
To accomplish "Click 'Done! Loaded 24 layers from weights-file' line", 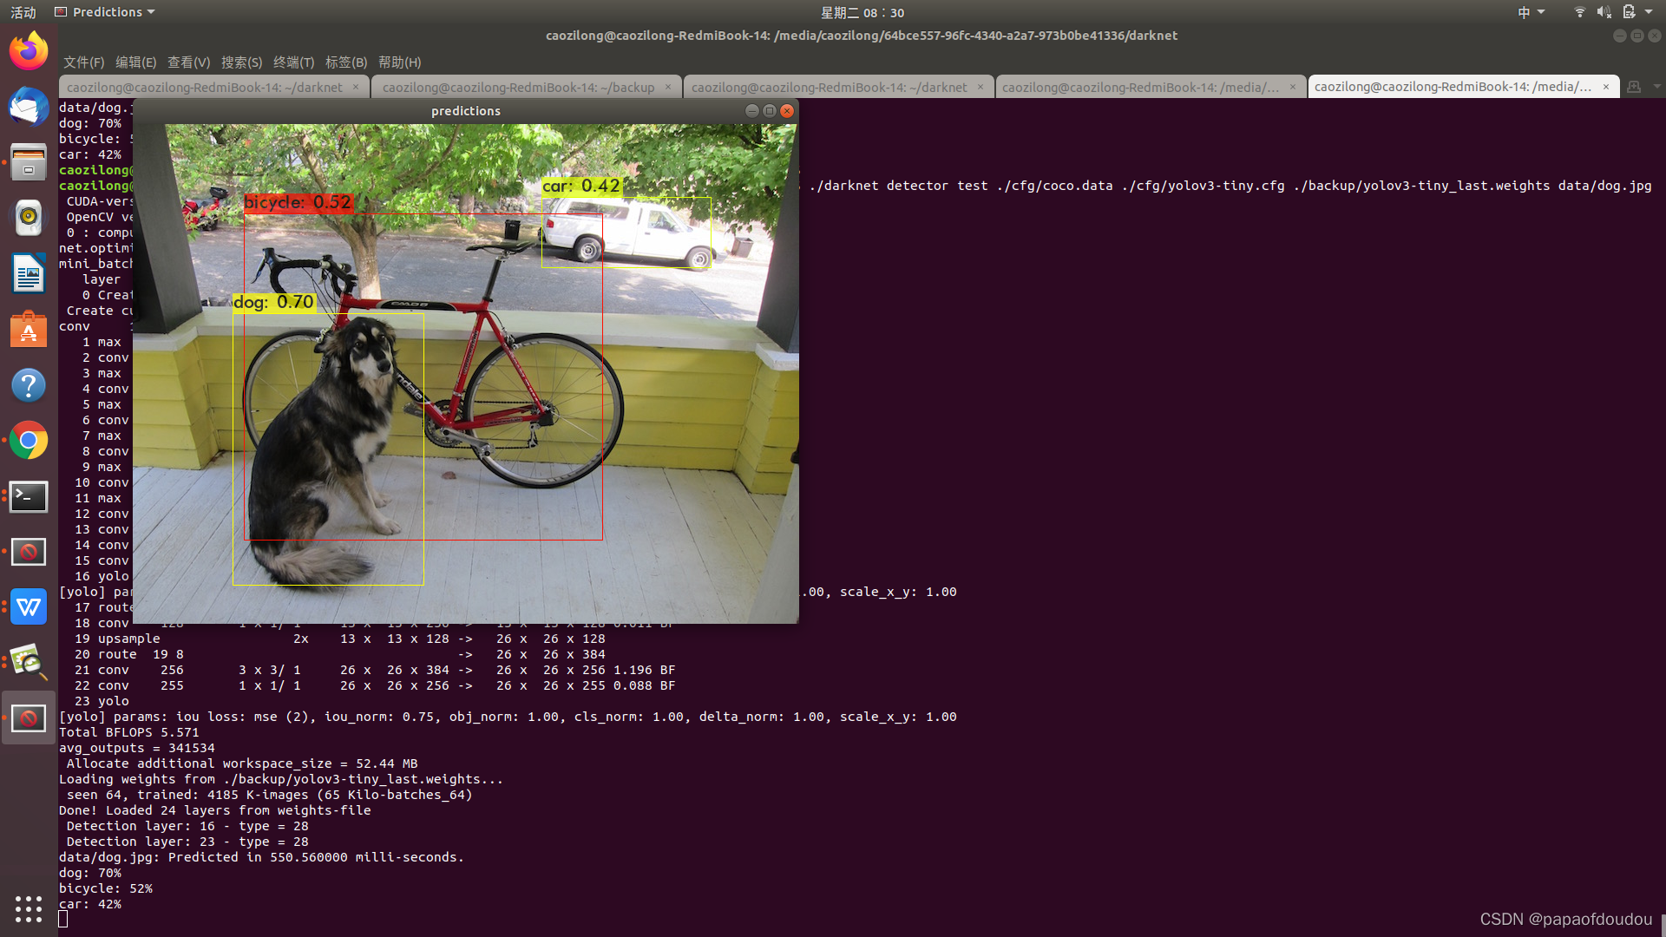I will 214,810.
